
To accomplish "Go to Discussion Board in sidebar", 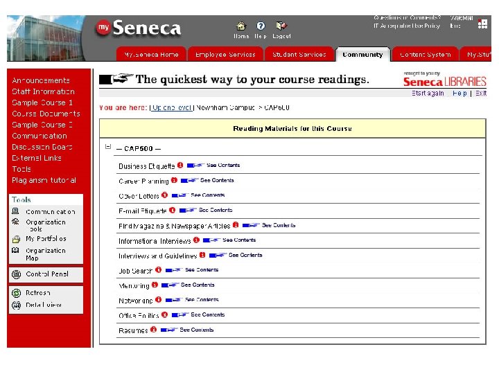I will pyautogui.click(x=42, y=147).
